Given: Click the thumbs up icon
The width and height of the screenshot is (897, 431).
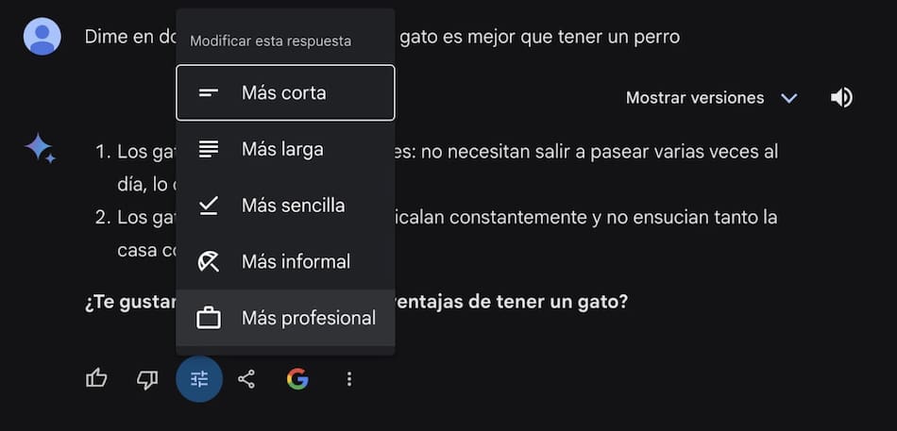Looking at the screenshot, I should click(x=96, y=379).
